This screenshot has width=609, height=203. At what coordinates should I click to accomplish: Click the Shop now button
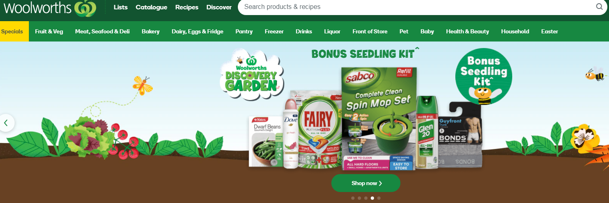[366, 183]
